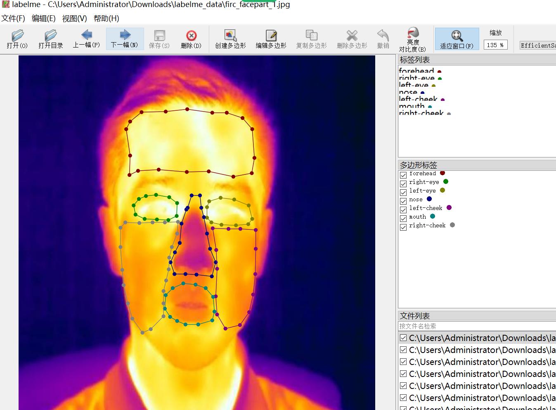
Task: Click the Open Directory (打开目录) icon
Action: (50, 39)
